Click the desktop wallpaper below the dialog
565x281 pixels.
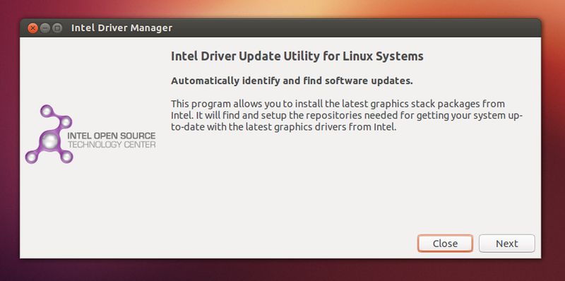[x=282, y=271]
